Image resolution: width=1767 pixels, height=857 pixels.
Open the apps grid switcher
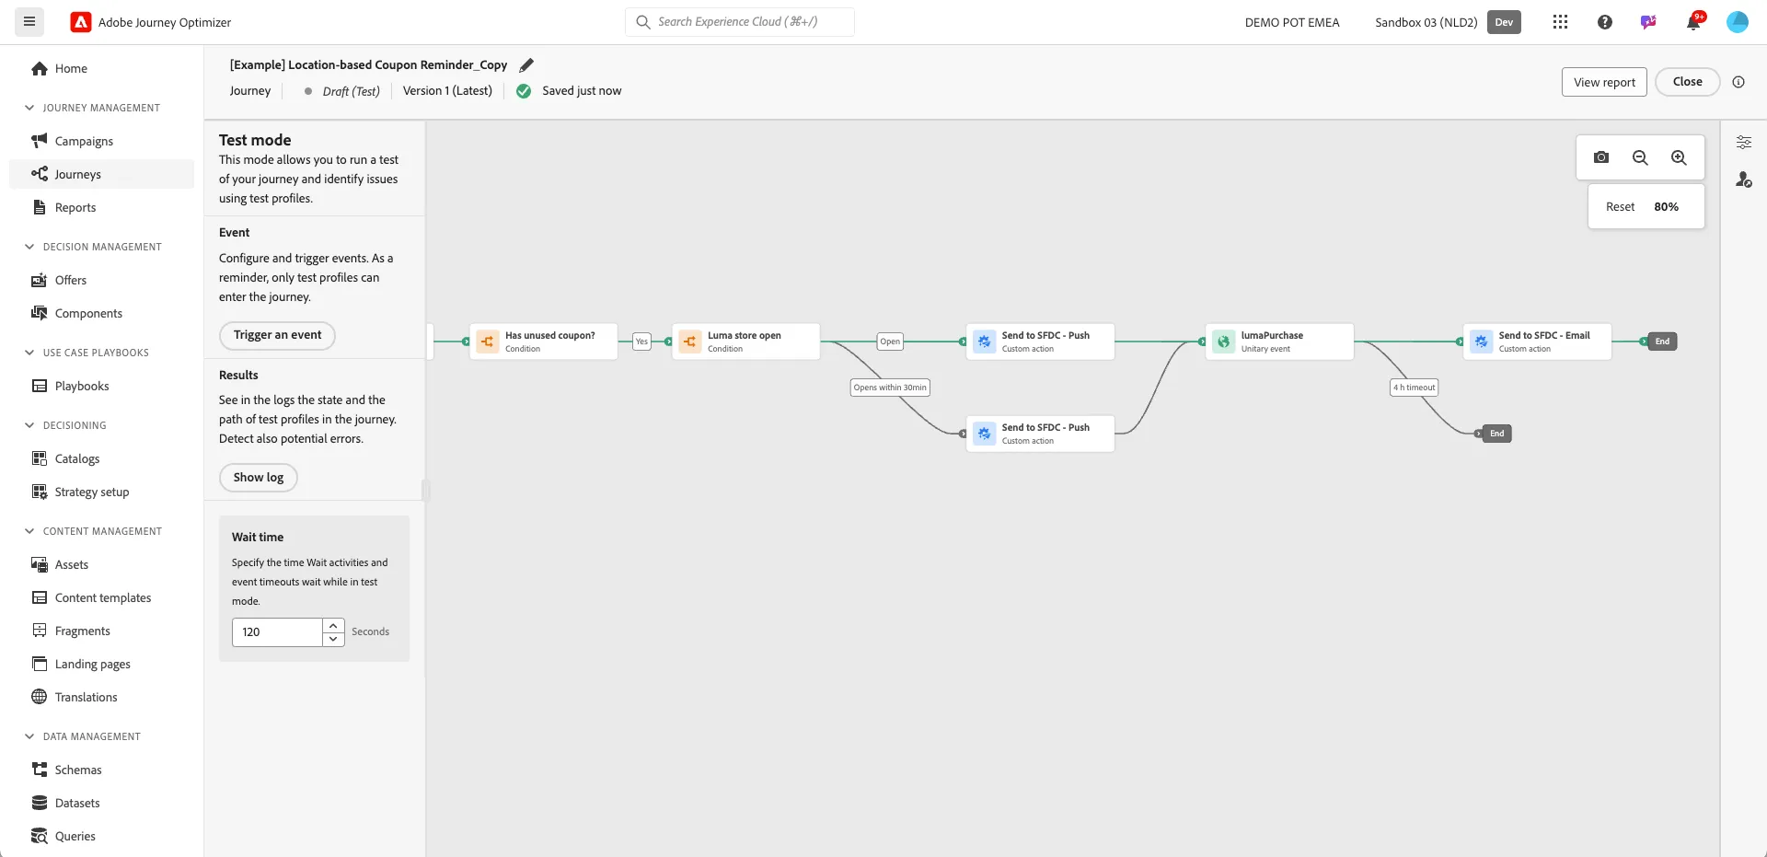pyautogui.click(x=1560, y=22)
